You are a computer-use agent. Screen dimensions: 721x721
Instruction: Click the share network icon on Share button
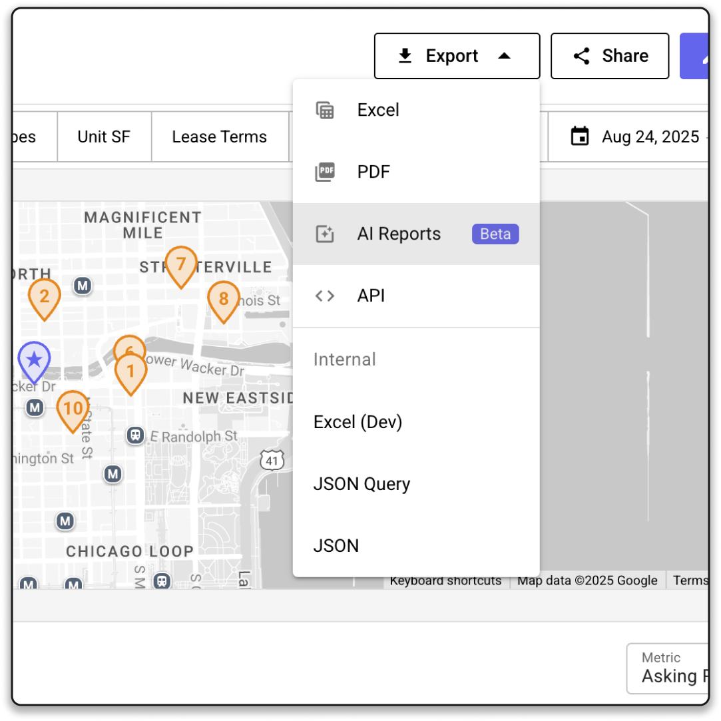580,56
